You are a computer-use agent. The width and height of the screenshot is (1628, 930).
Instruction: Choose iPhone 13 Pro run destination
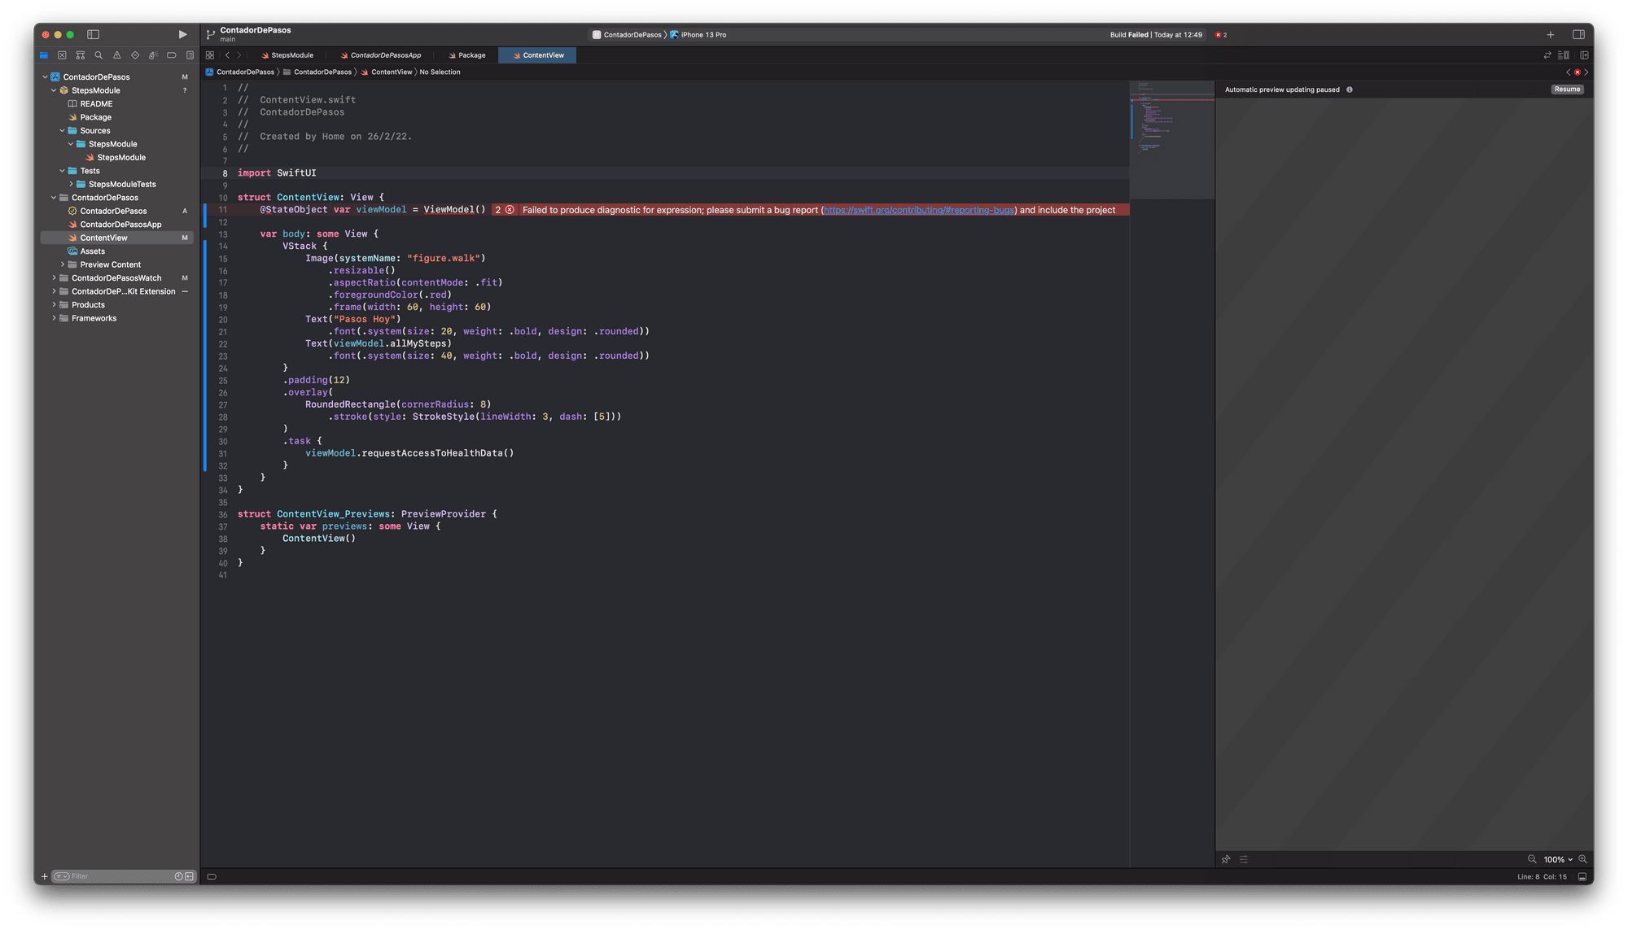[698, 35]
